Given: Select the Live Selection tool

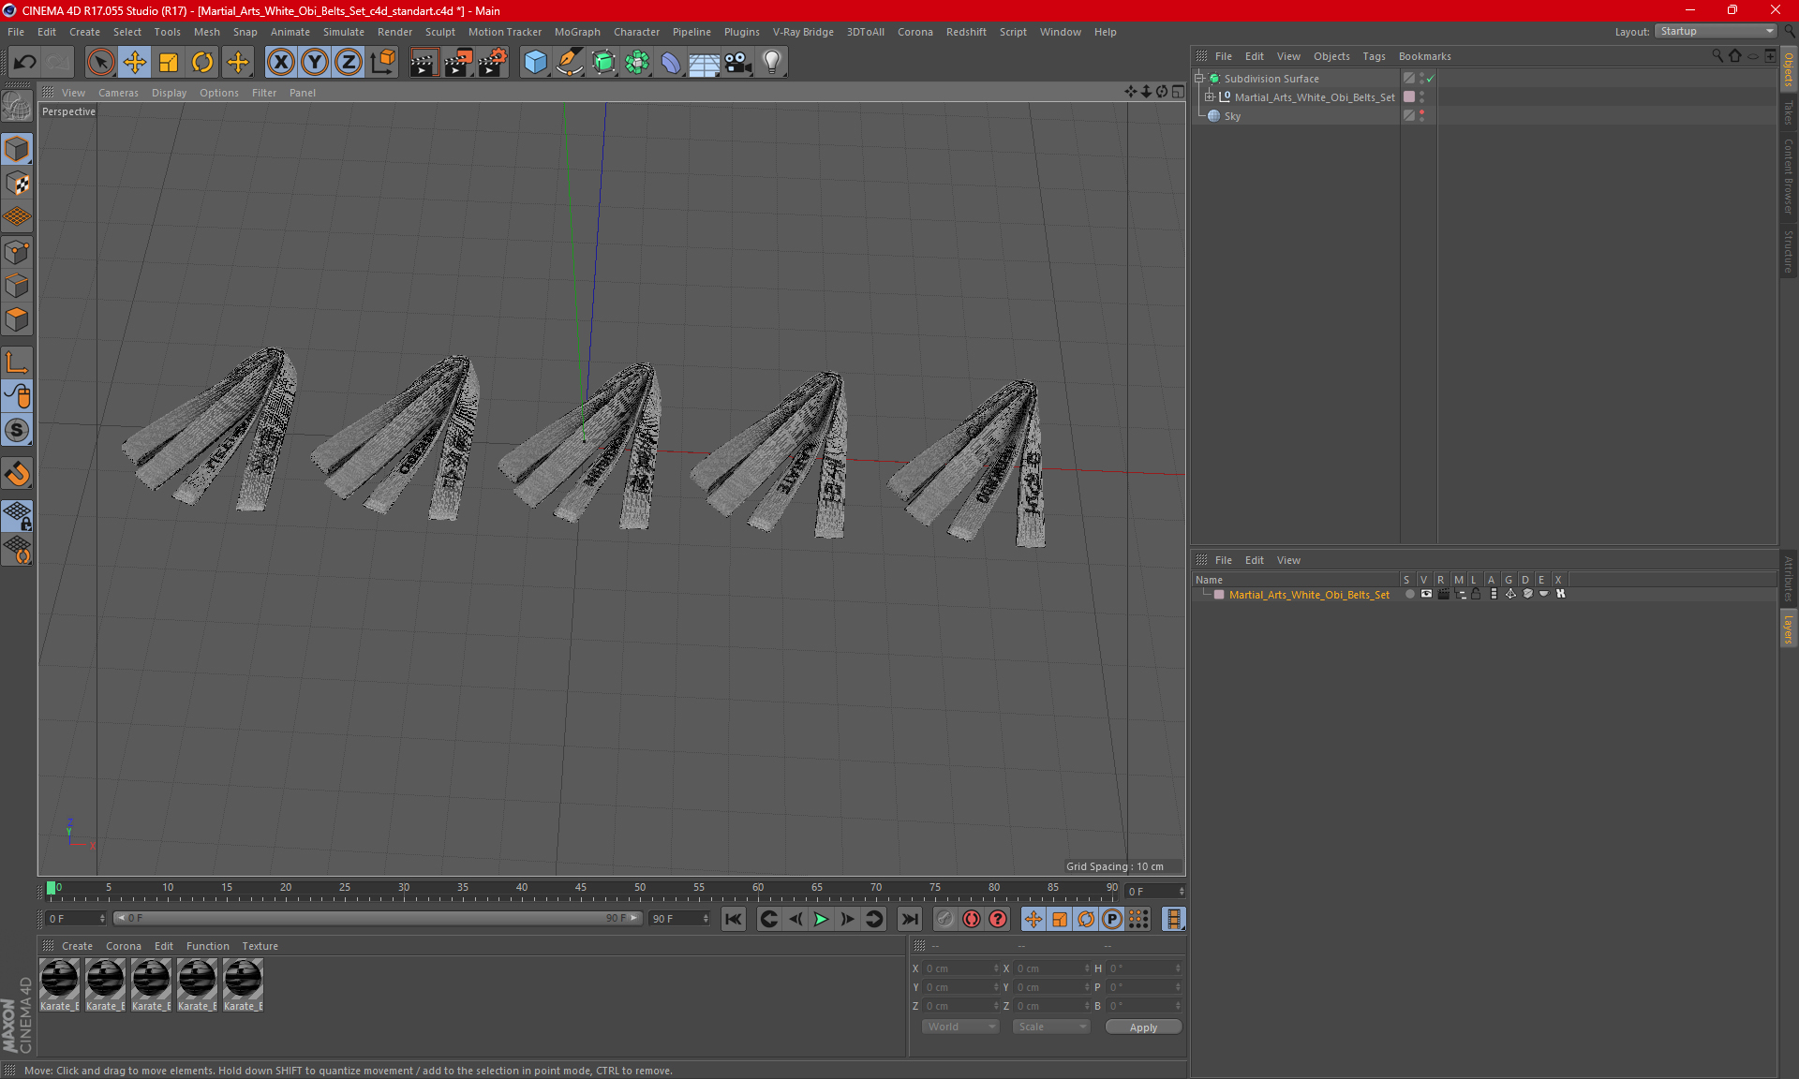Looking at the screenshot, I should pos(100,62).
